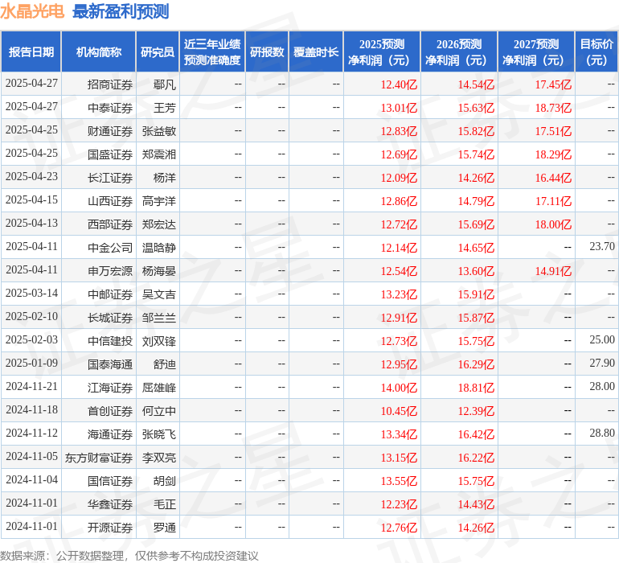The image size is (619, 563).
Task: Click the 研报数 column header
Action: click(267, 52)
